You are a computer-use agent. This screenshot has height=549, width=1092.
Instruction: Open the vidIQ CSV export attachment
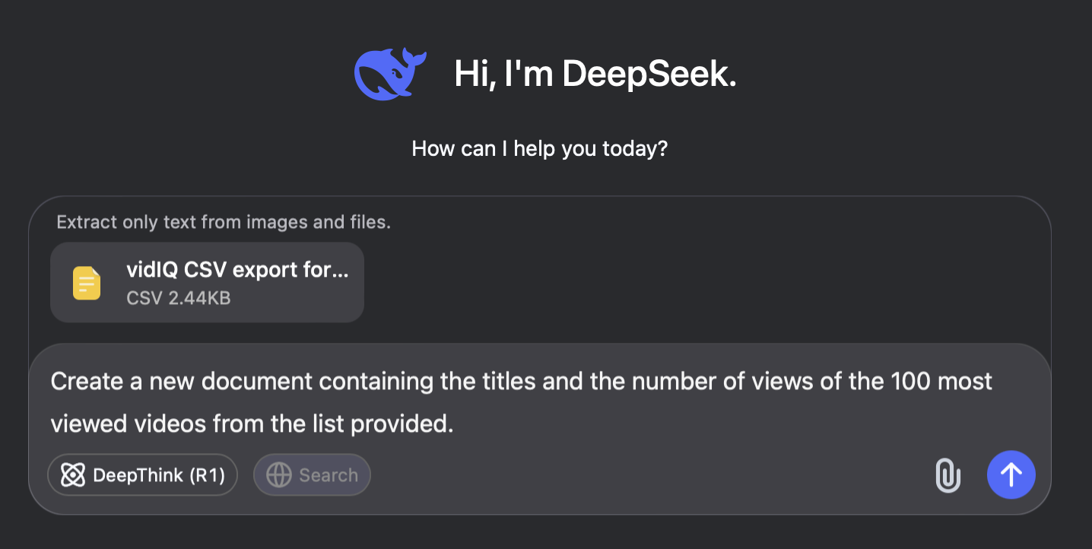(x=207, y=282)
